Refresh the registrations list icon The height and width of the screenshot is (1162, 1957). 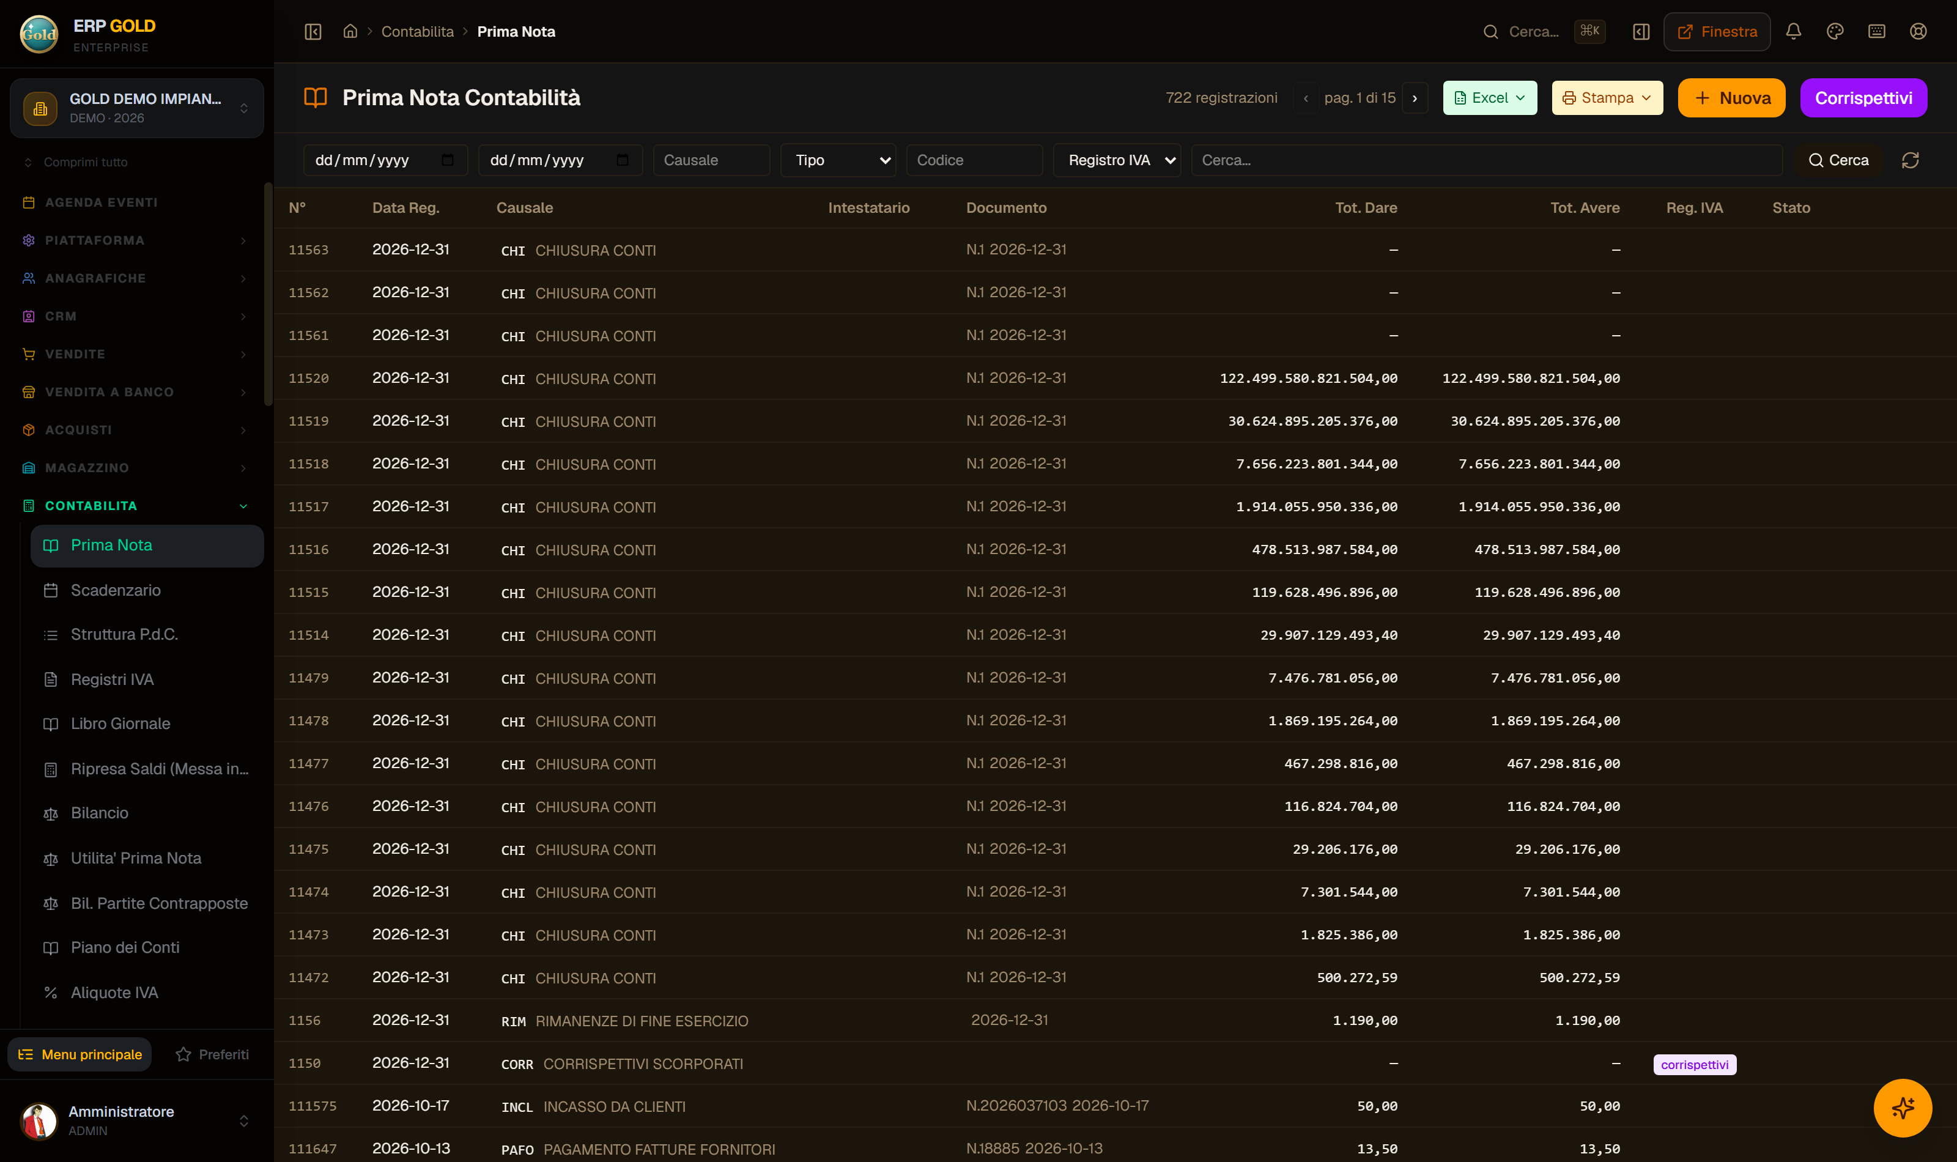(x=1910, y=160)
